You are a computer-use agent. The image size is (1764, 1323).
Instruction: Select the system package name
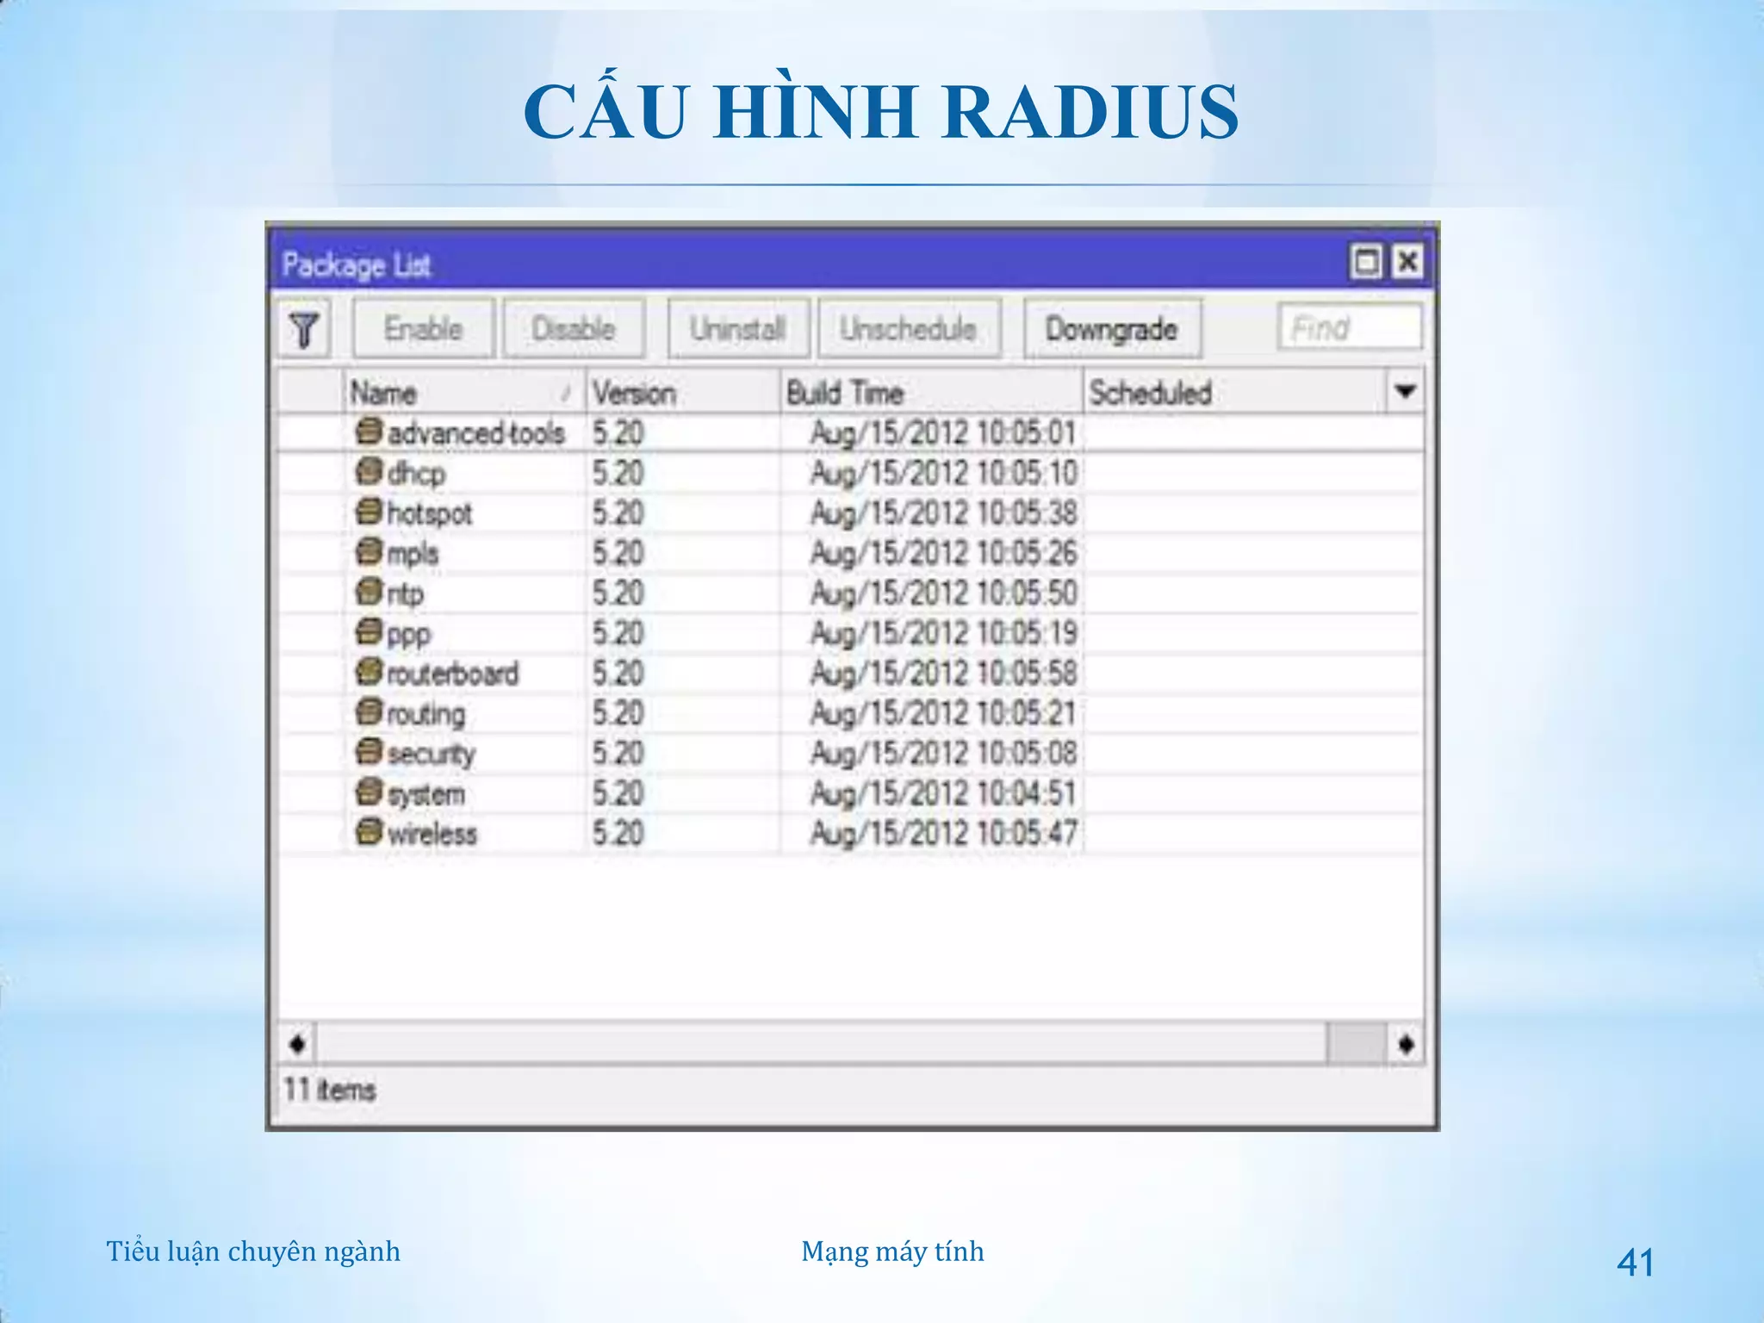(x=425, y=794)
